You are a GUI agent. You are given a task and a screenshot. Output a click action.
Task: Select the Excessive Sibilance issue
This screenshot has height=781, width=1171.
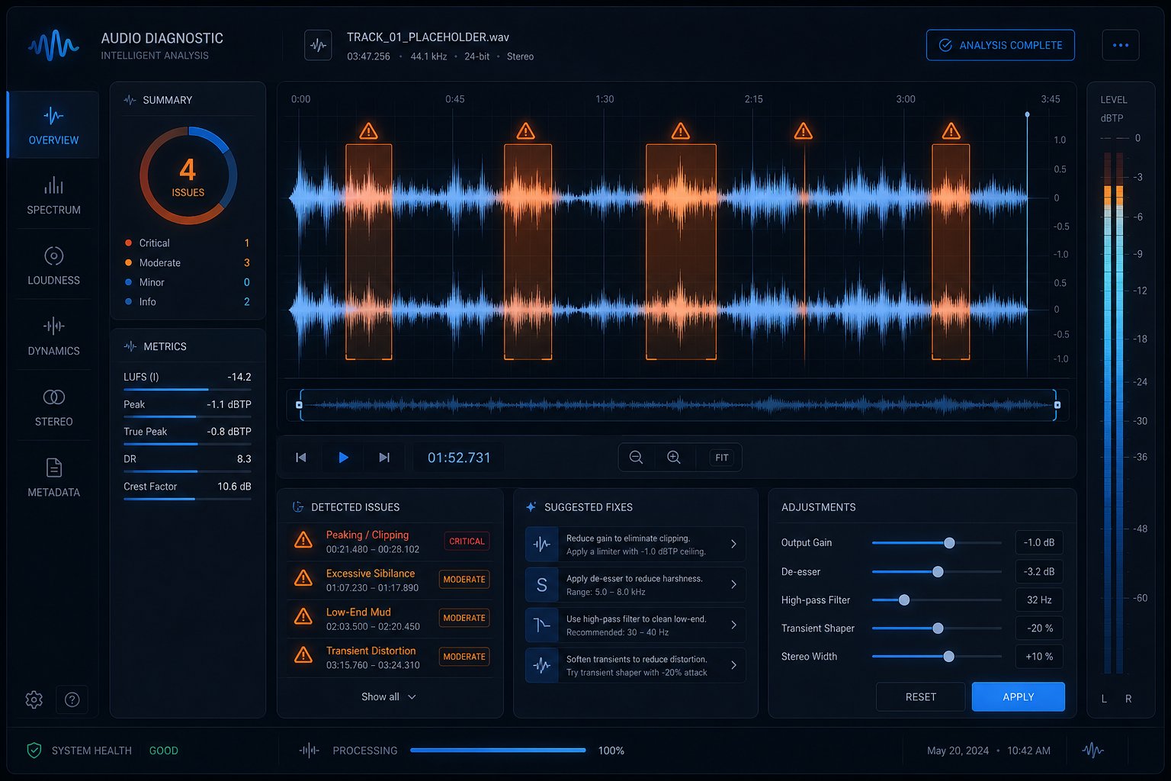click(x=390, y=580)
